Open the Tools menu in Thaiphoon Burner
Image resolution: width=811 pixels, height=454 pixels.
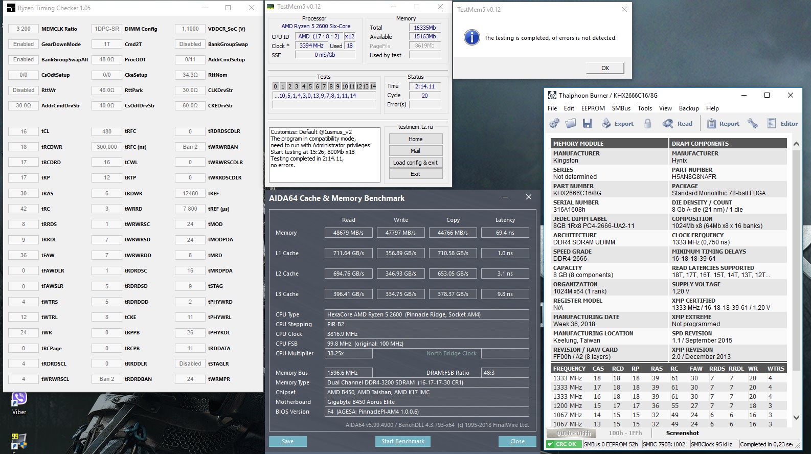coord(645,108)
